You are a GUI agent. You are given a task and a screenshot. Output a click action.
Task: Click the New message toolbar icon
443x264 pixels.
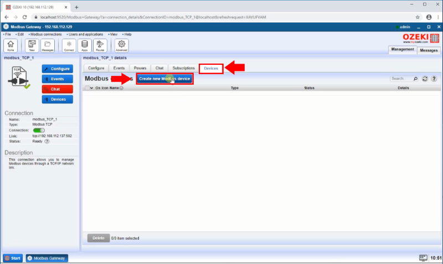pyautogui.click(x=32, y=45)
